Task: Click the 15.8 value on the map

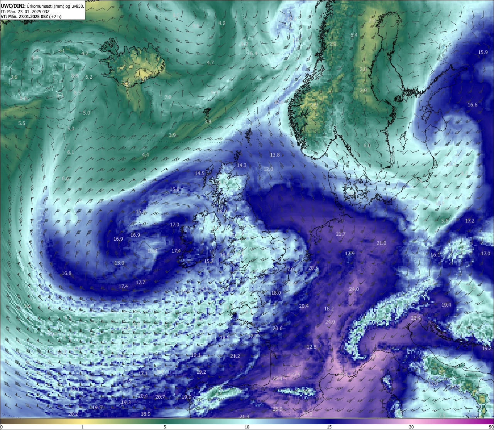Action: click(x=175, y=189)
